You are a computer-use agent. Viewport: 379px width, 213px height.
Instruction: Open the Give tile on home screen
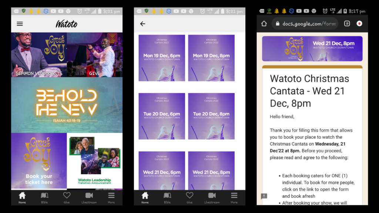pyautogui.click(x=95, y=55)
